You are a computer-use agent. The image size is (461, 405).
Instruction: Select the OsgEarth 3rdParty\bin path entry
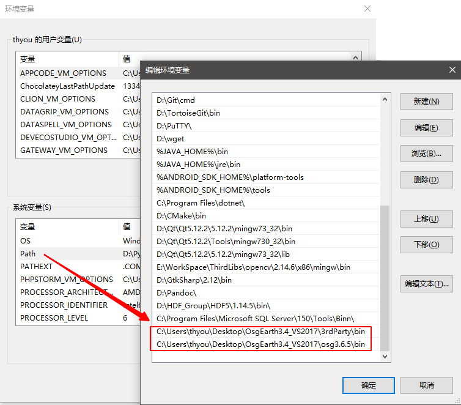[260, 332]
